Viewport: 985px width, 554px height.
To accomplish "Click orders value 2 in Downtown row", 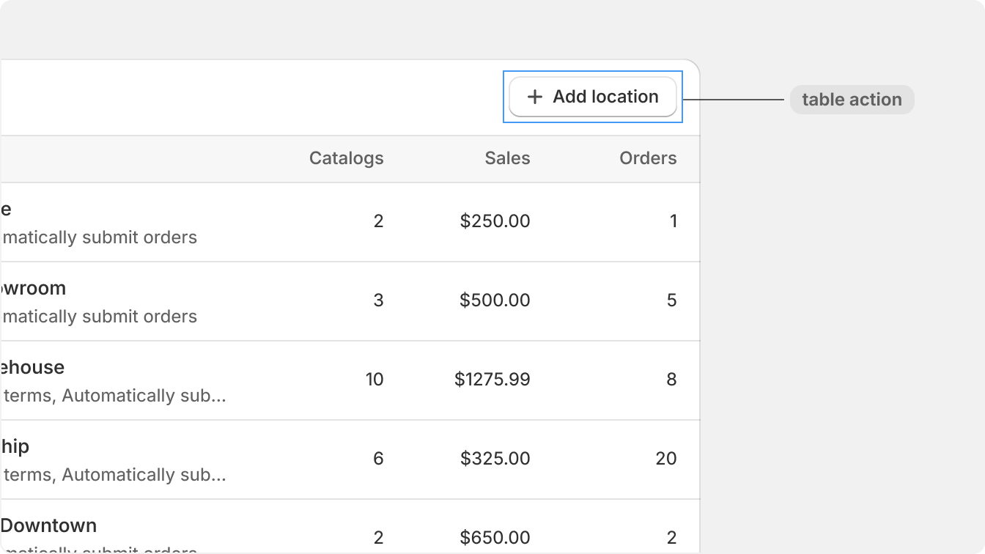I will click(671, 538).
